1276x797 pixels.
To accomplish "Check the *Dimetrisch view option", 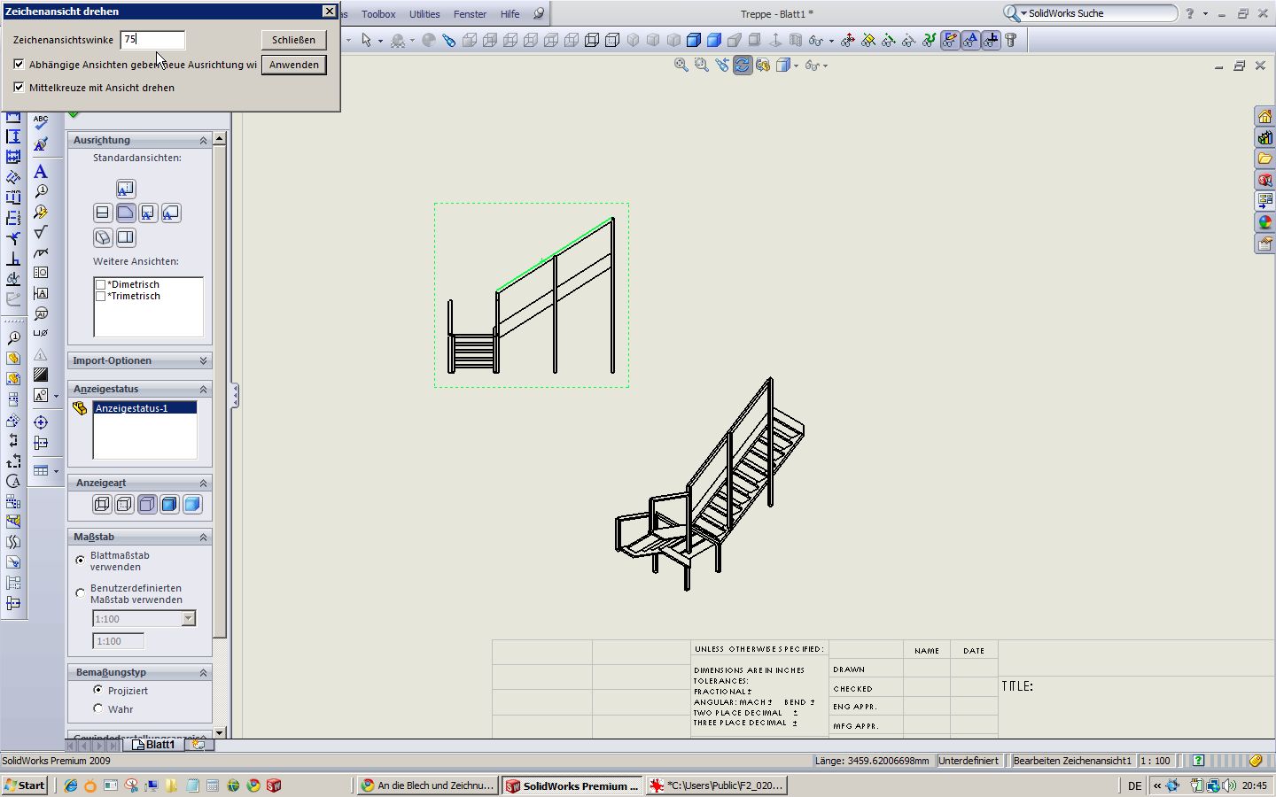I will 101,285.
